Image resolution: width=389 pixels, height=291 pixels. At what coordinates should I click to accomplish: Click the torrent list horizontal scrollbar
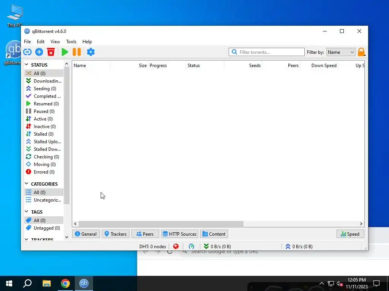coord(161,224)
